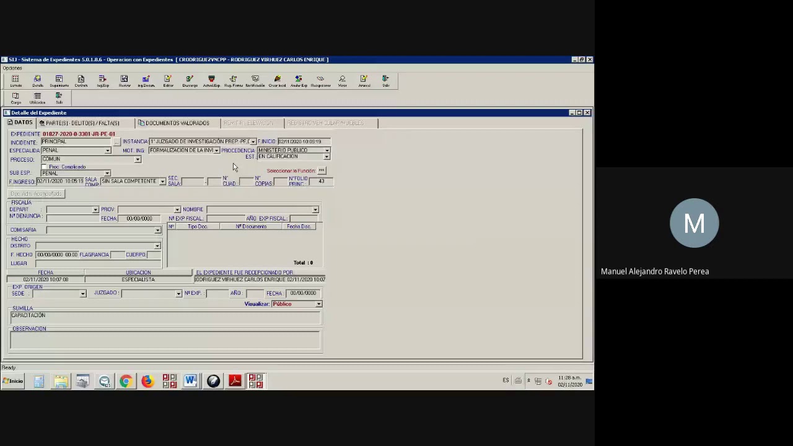Open the MOT. ING dropdown
The width and height of the screenshot is (793, 446).
click(x=216, y=151)
